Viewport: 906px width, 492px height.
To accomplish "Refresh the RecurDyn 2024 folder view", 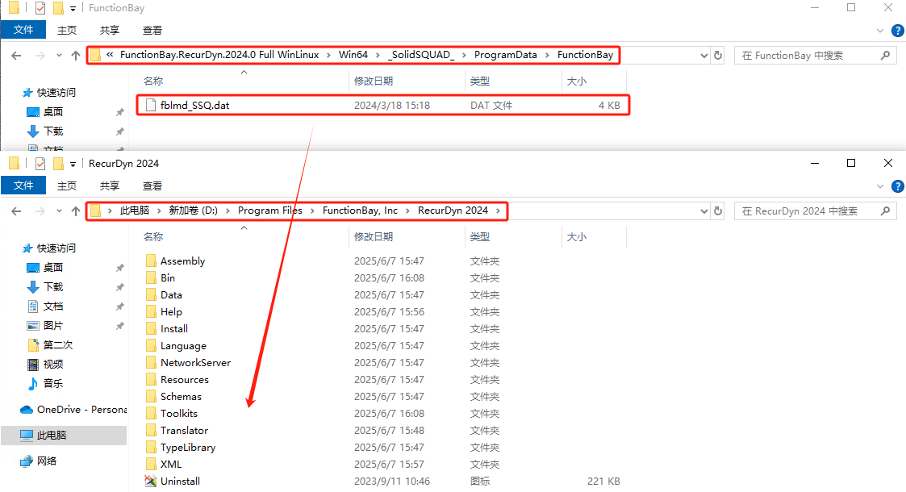I will tap(718, 211).
